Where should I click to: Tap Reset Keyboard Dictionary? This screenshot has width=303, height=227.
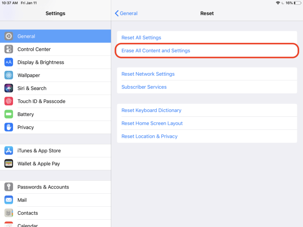click(x=151, y=110)
